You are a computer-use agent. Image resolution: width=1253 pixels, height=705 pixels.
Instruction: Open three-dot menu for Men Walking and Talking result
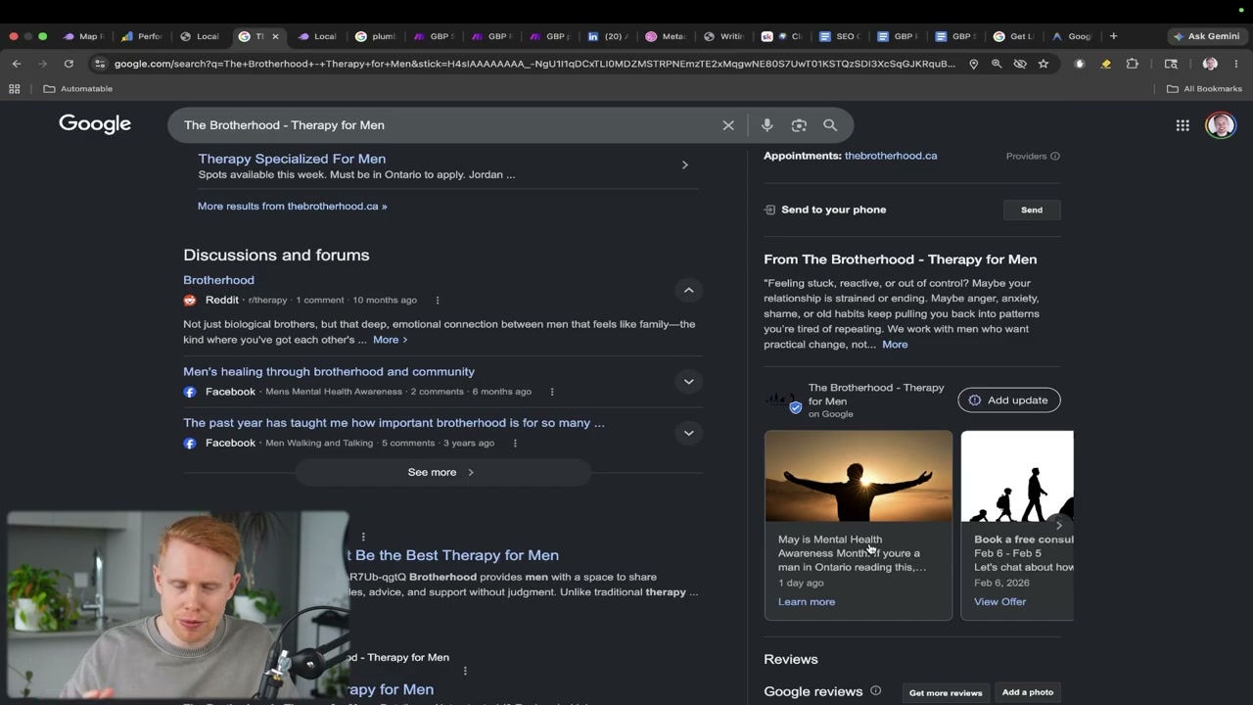[515, 444]
